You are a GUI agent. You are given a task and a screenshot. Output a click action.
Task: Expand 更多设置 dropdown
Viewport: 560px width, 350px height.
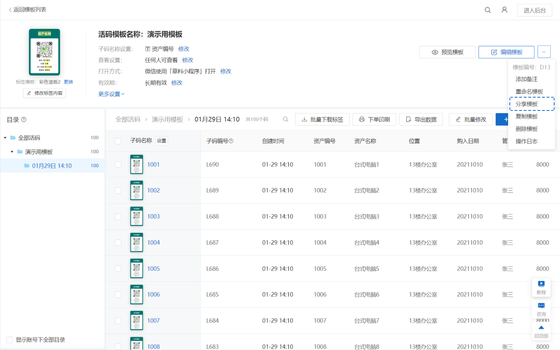pyautogui.click(x=111, y=94)
